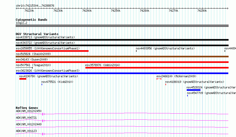Select the esv34143 Gusev2009 red bar
This screenshot has width=236, height=137.
pos(122,62)
